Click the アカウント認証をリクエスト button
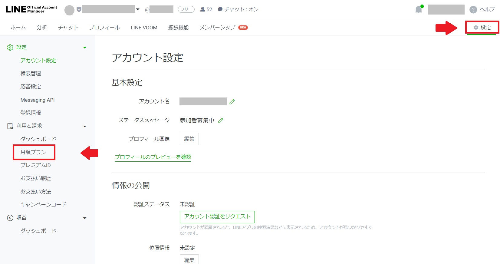This screenshot has width=500, height=264. pyautogui.click(x=217, y=217)
